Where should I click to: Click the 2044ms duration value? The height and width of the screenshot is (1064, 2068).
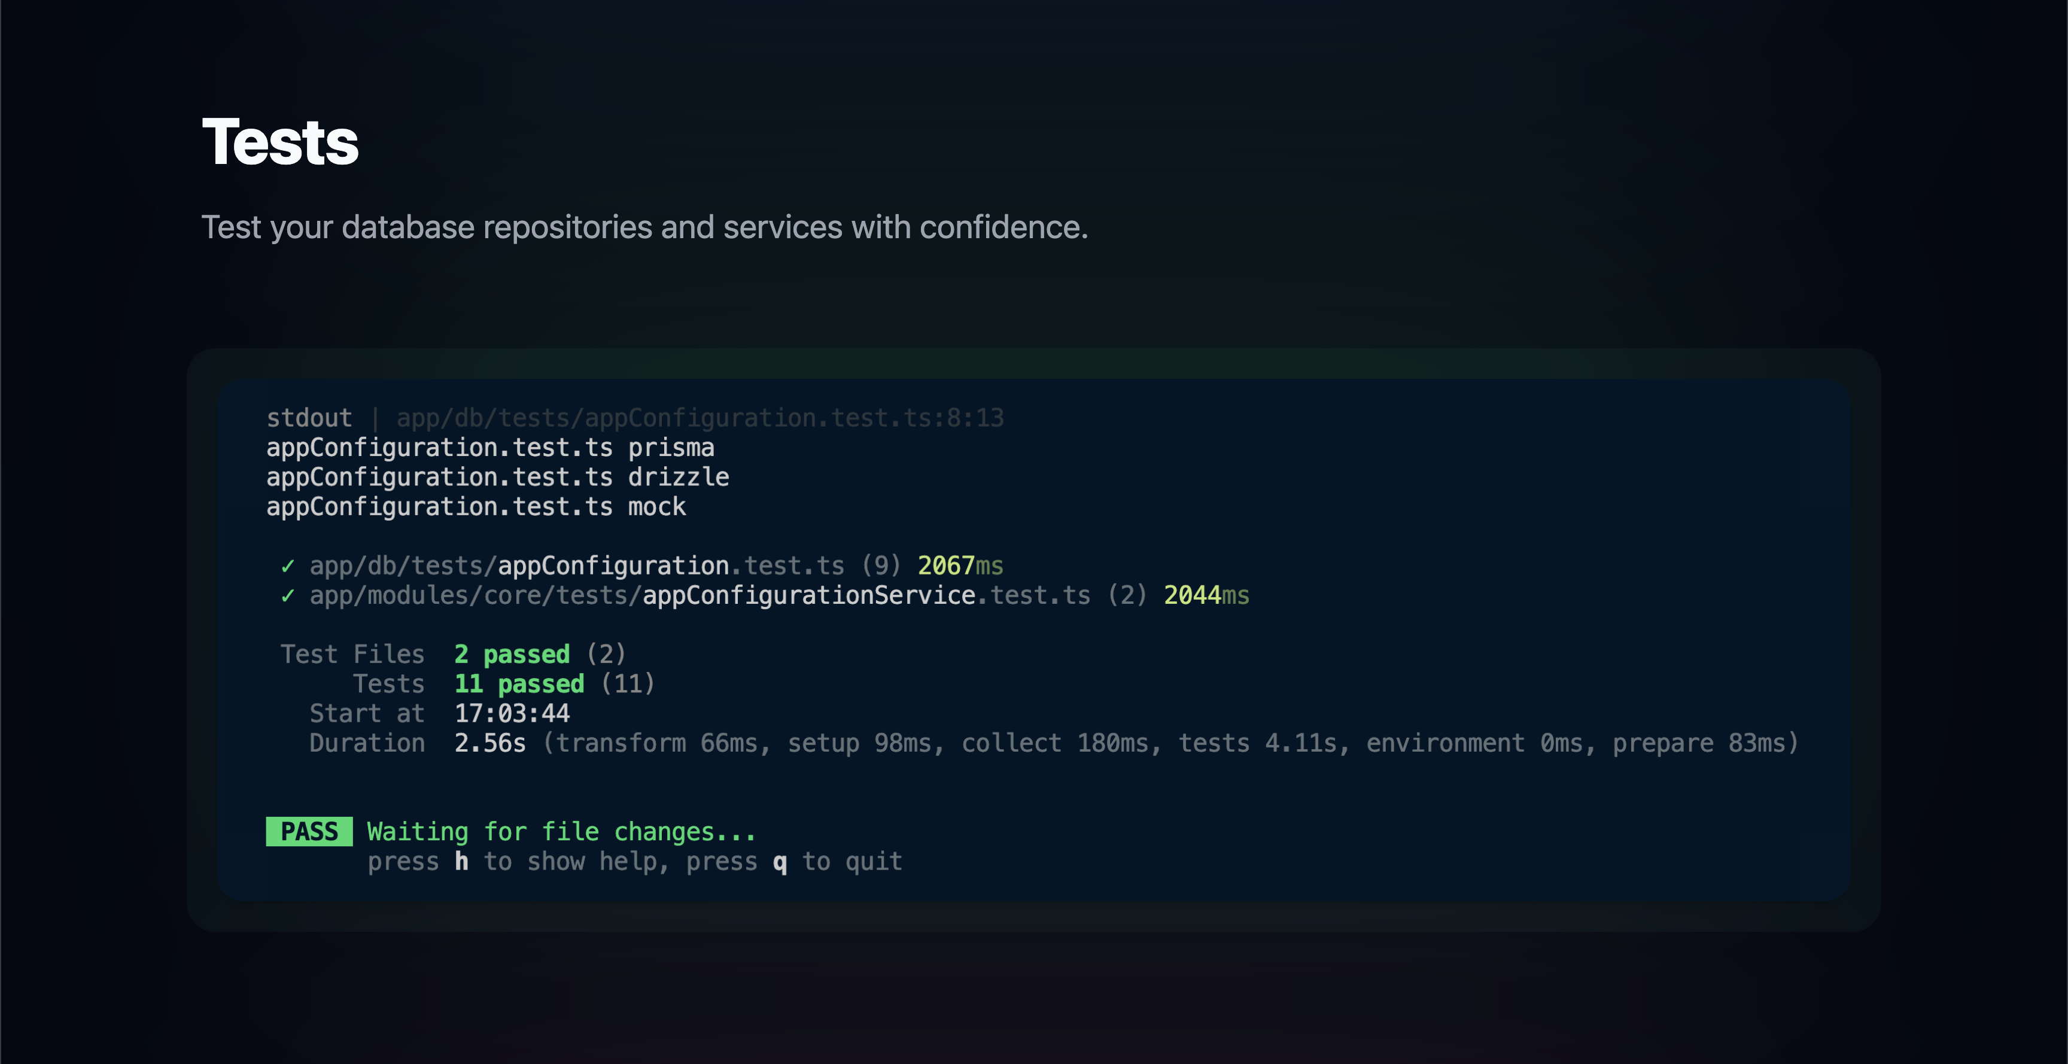coord(1206,595)
